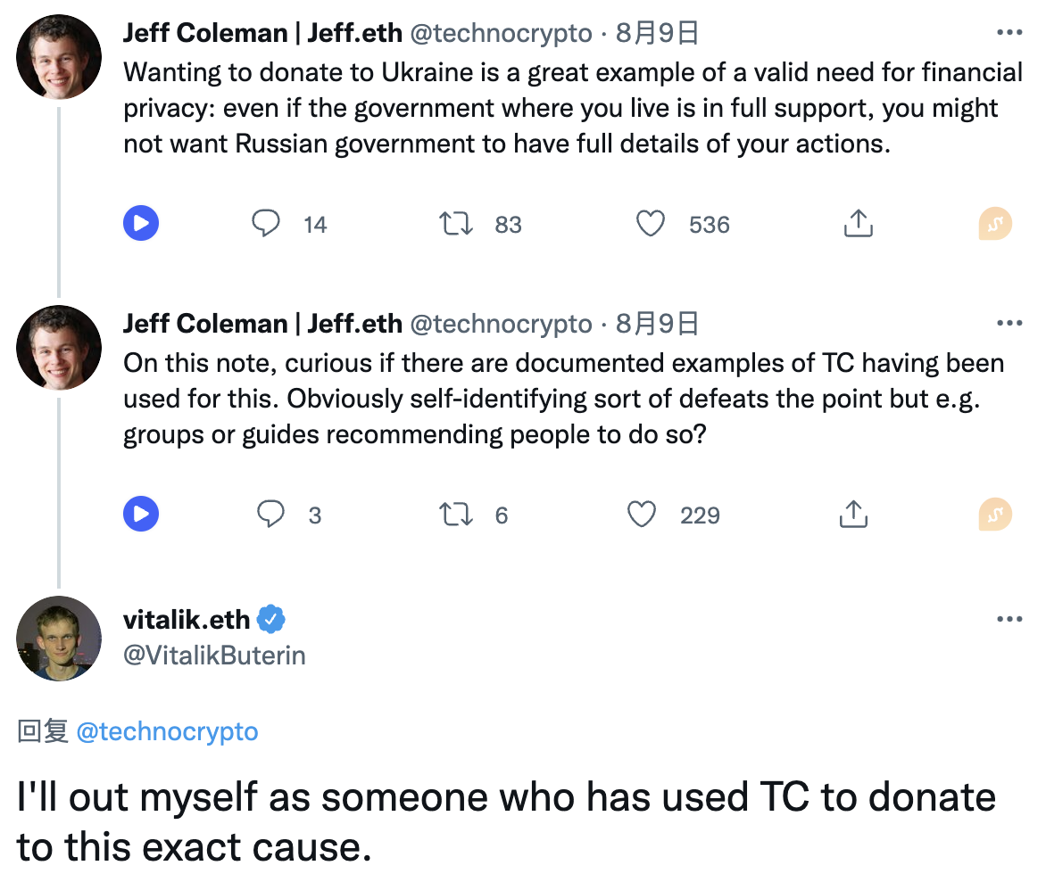This screenshot has width=1046, height=874.
Task: Click the blue play button under second tweet
Action: click(141, 514)
